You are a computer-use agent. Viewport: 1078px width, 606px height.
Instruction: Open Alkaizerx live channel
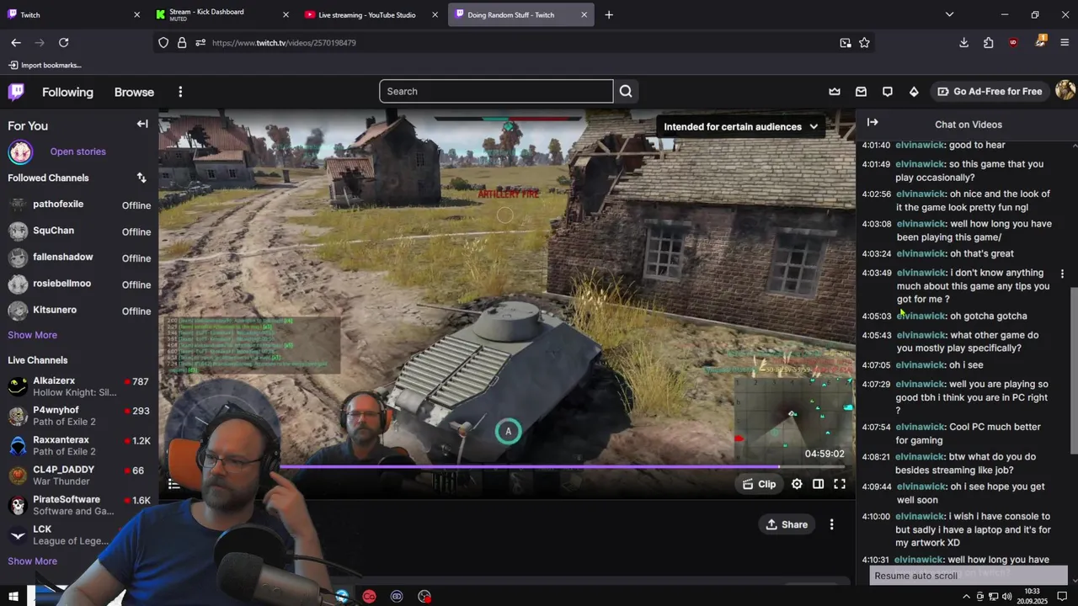[79, 386]
